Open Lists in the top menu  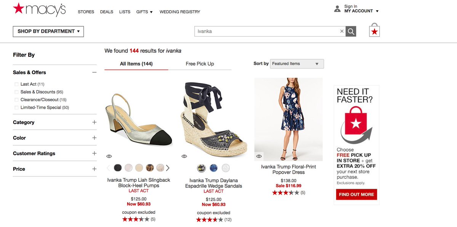pyautogui.click(x=125, y=12)
